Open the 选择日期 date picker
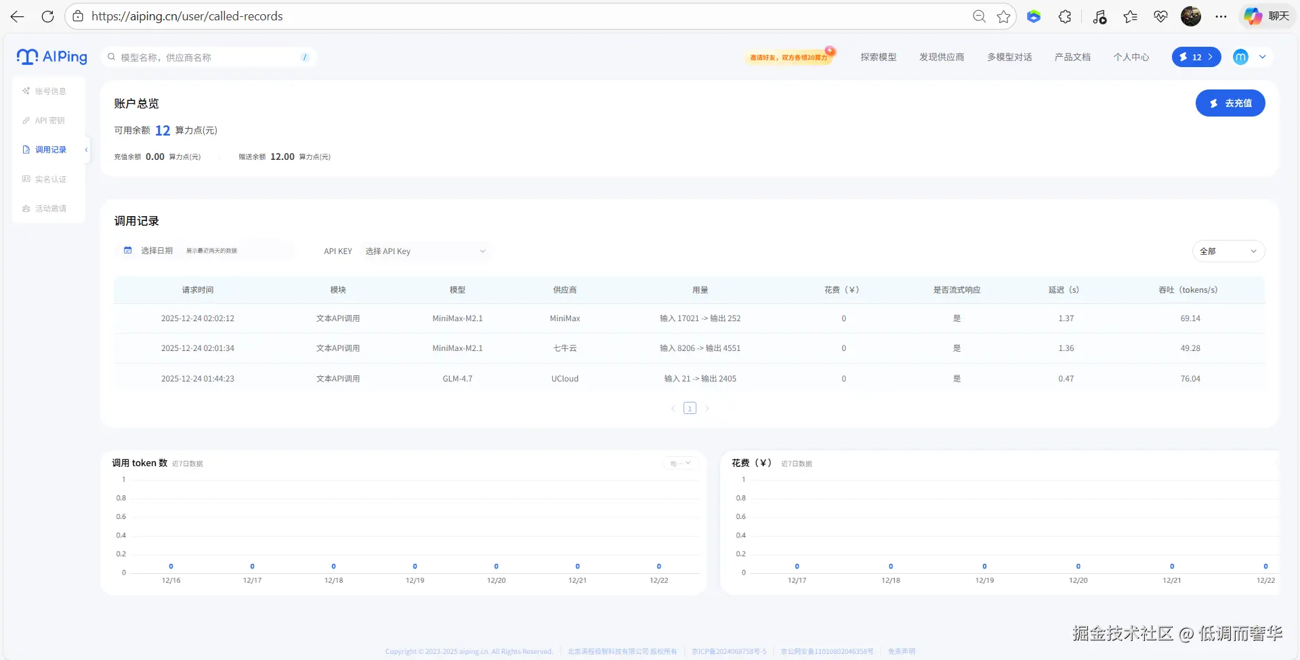Image resolution: width=1300 pixels, height=660 pixels. (205, 251)
